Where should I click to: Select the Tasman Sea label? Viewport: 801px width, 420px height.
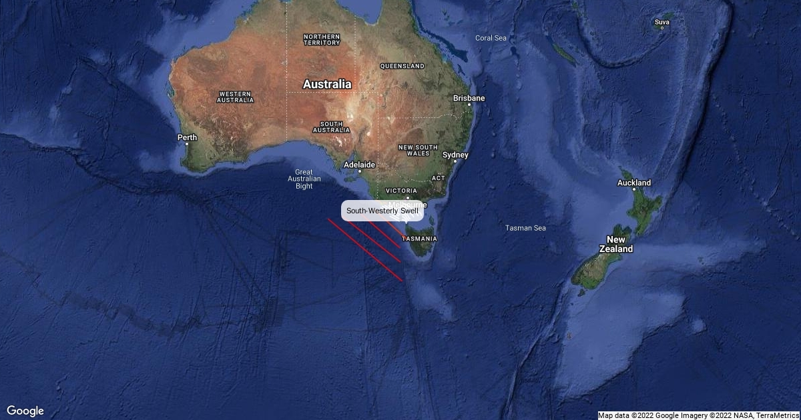coord(525,228)
